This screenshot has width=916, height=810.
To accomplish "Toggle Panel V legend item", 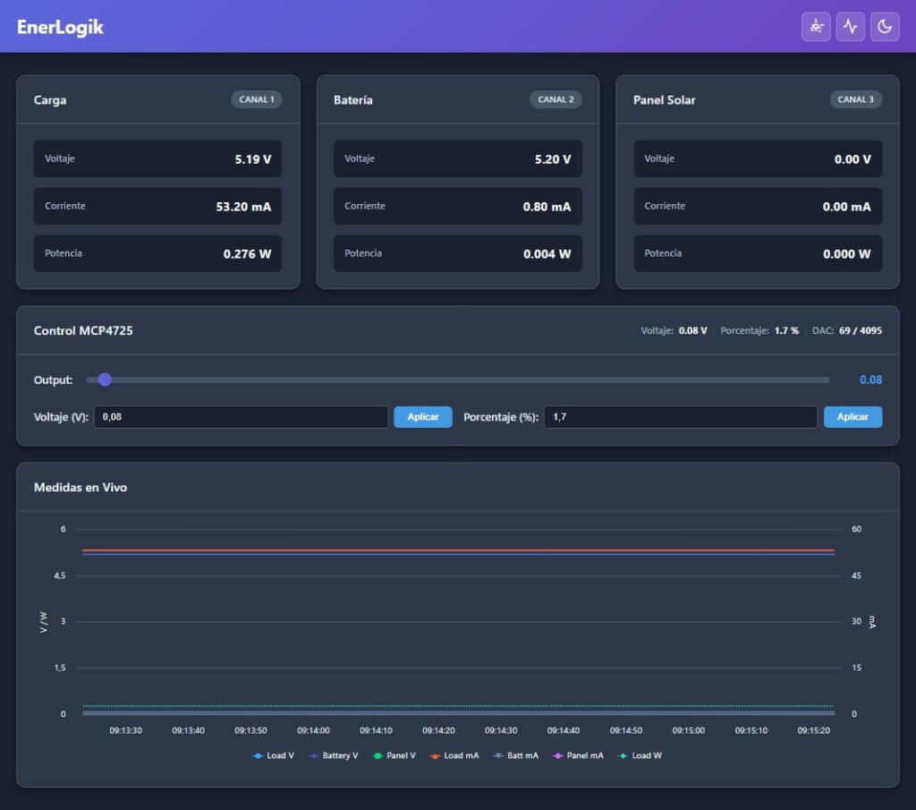I will point(394,755).
